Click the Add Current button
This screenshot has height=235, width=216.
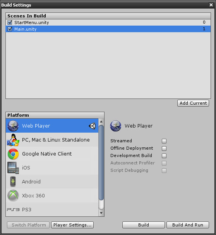193,103
